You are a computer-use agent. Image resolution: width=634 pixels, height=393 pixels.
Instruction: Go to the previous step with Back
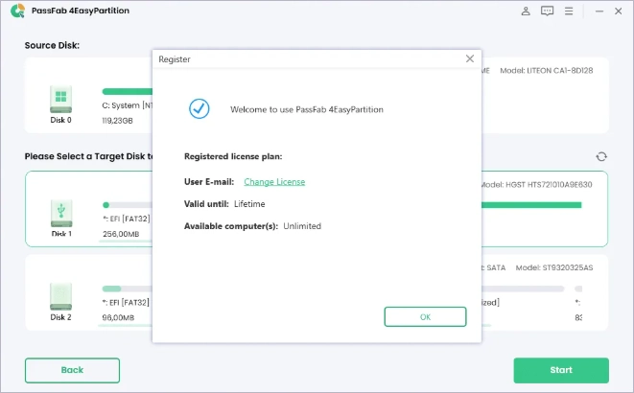tap(72, 370)
